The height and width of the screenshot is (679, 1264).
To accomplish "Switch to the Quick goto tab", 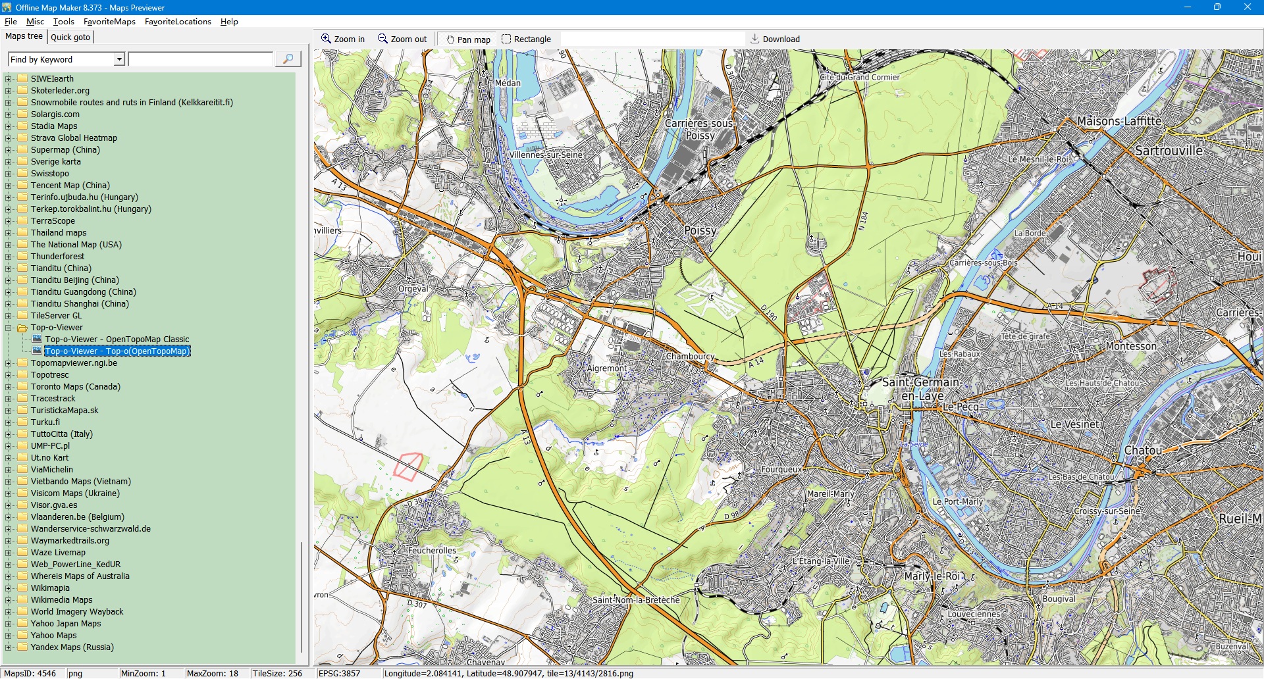I will 70,37.
